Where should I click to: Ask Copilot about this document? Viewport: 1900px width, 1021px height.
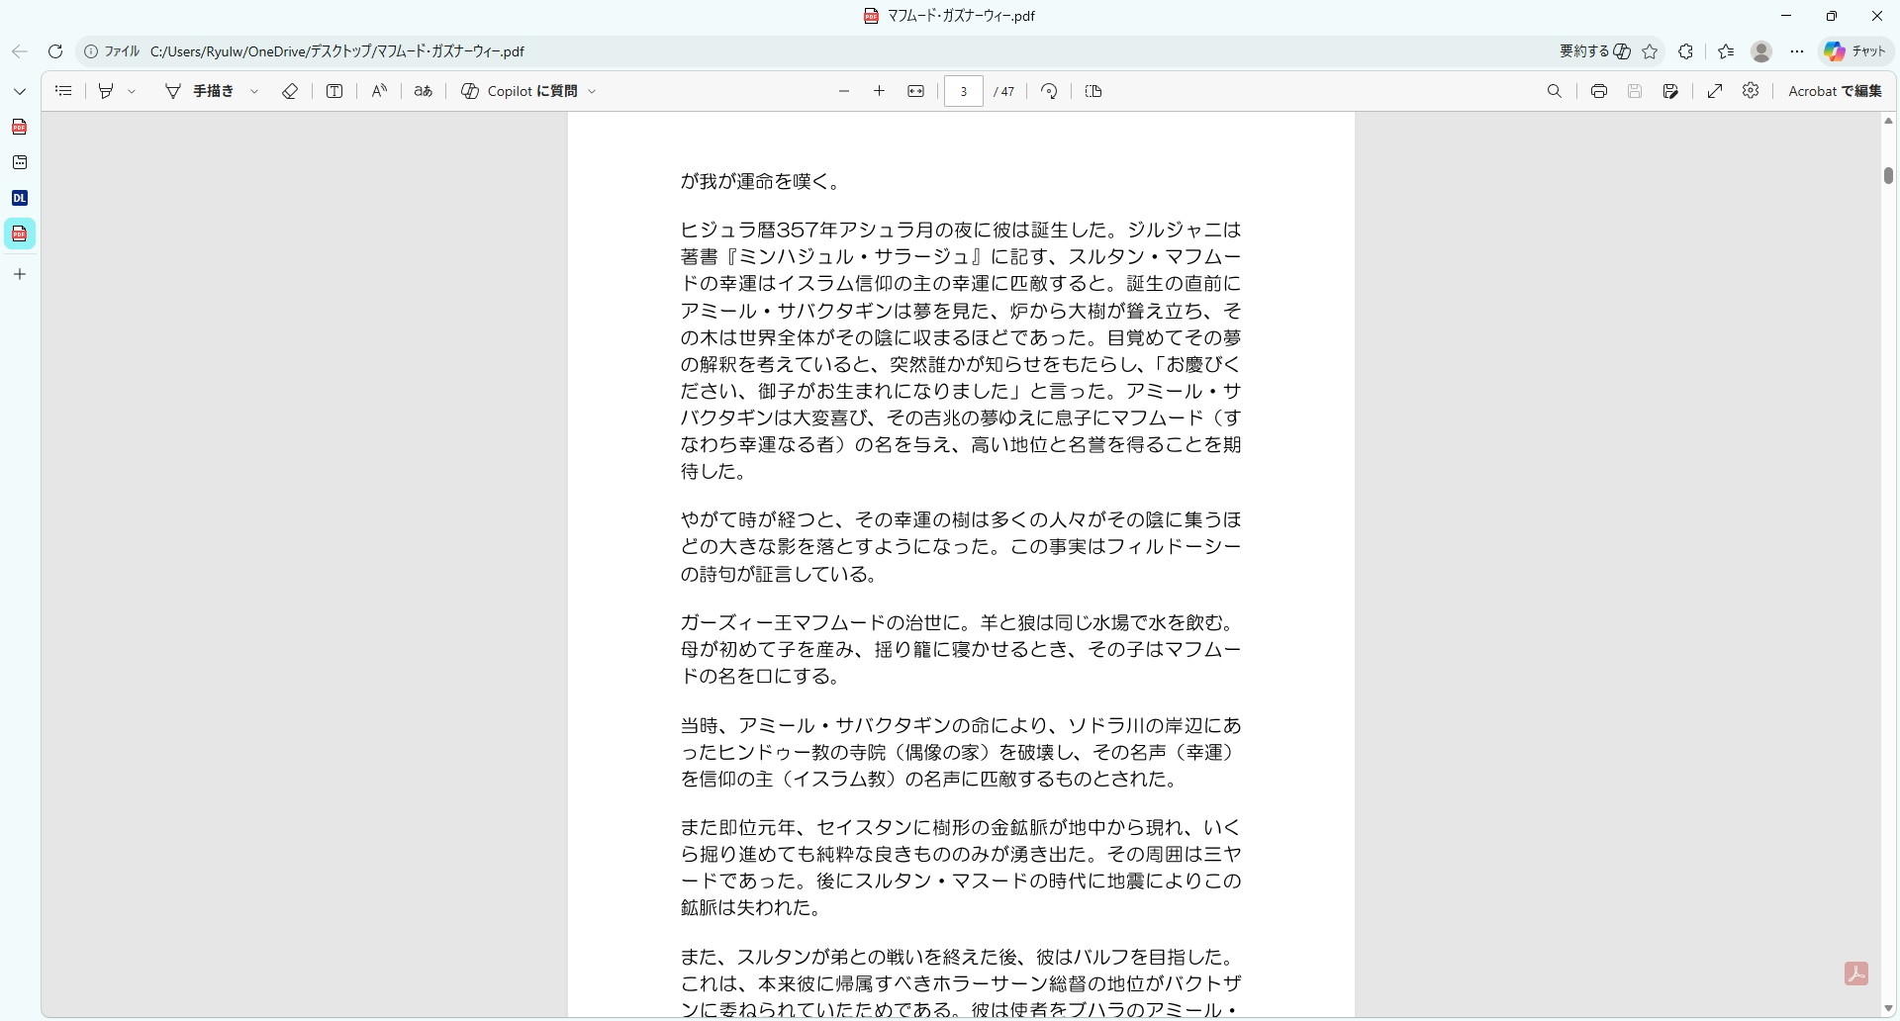pyautogui.click(x=524, y=91)
